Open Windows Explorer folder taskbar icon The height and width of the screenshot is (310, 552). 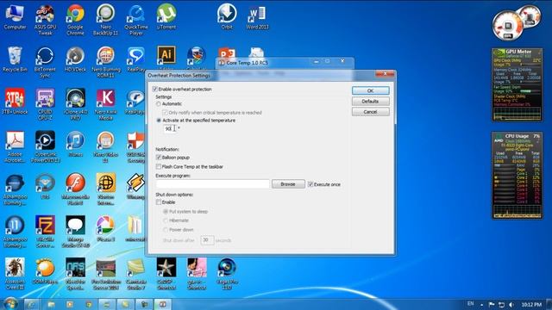pyautogui.click(x=52, y=304)
